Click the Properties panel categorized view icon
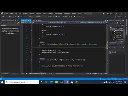Screen dimensions: 128x96 coord(110,52)
